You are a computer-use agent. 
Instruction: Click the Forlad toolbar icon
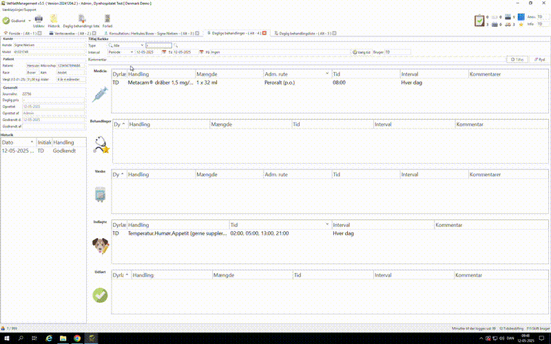click(x=107, y=21)
